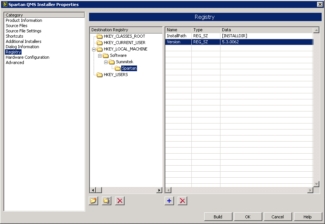Select the HKEY_LOCAL_MACHINE registry key
The height and width of the screenshot is (224, 325).
click(126, 49)
